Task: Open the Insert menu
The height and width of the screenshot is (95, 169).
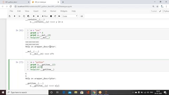Action: coord(36,11)
